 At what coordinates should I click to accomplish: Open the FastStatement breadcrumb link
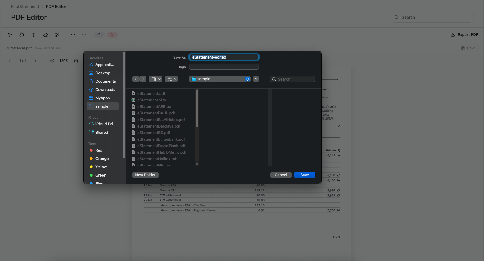pos(25,7)
